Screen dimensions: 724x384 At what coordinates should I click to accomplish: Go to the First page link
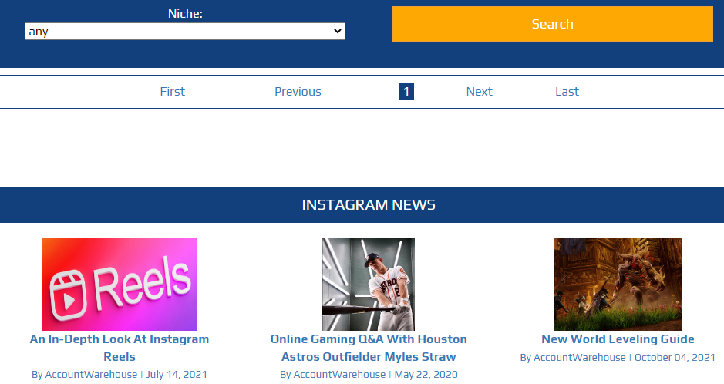172,92
